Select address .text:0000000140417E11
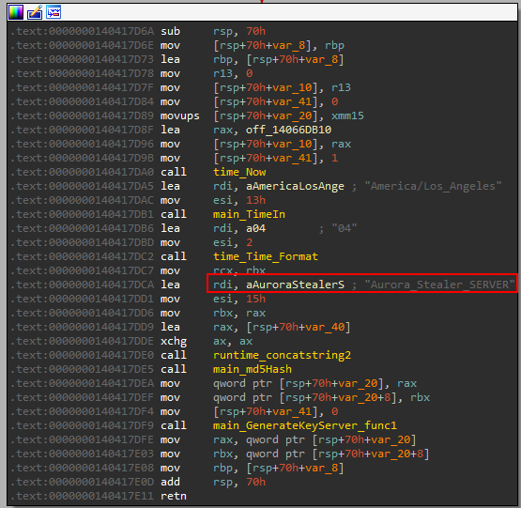 pos(82,497)
